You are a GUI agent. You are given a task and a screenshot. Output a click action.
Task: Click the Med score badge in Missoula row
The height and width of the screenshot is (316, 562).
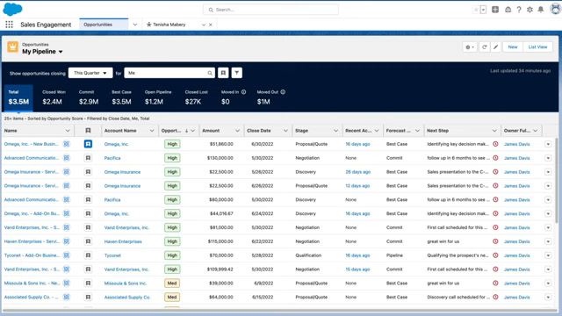[172, 283]
